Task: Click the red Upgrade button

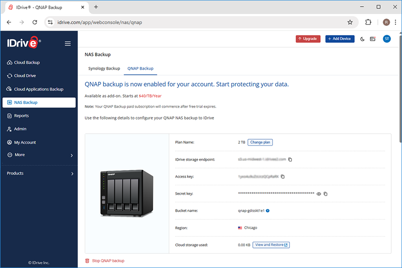Action: point(308,39)
